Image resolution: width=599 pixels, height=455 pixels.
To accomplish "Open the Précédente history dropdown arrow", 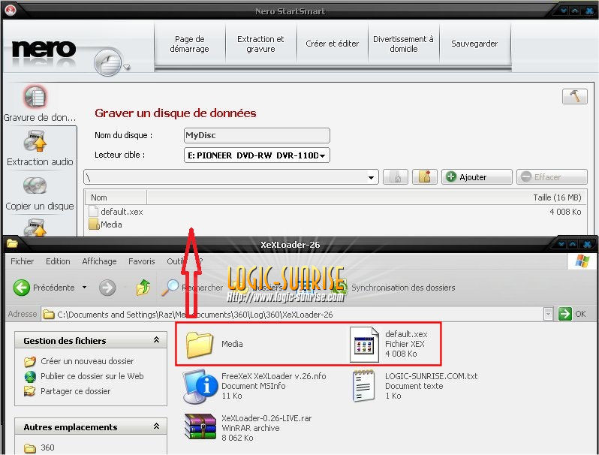I will pos(84,288).
